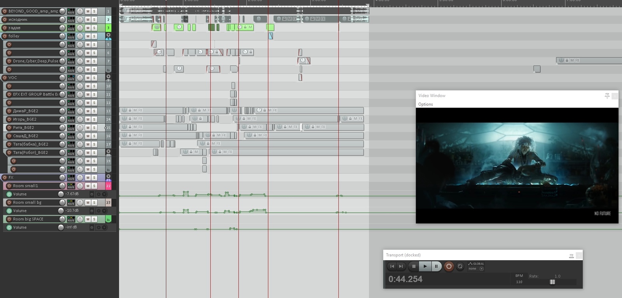The image size is (622, 298).
Task: Solo the folley track
Action: point(94,36)
